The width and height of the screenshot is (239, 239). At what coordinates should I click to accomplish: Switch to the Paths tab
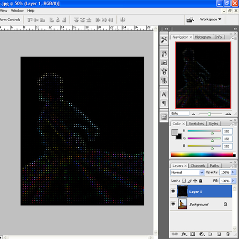(214, 166)
